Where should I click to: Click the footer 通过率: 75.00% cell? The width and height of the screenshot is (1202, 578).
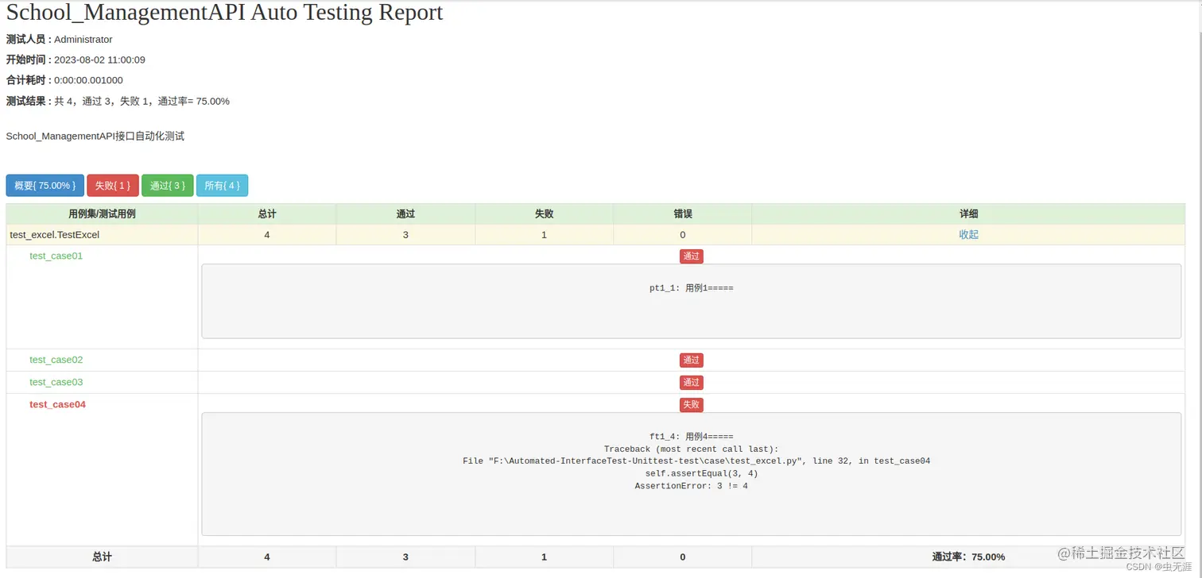pyautogui.click(x=968, y=557)
